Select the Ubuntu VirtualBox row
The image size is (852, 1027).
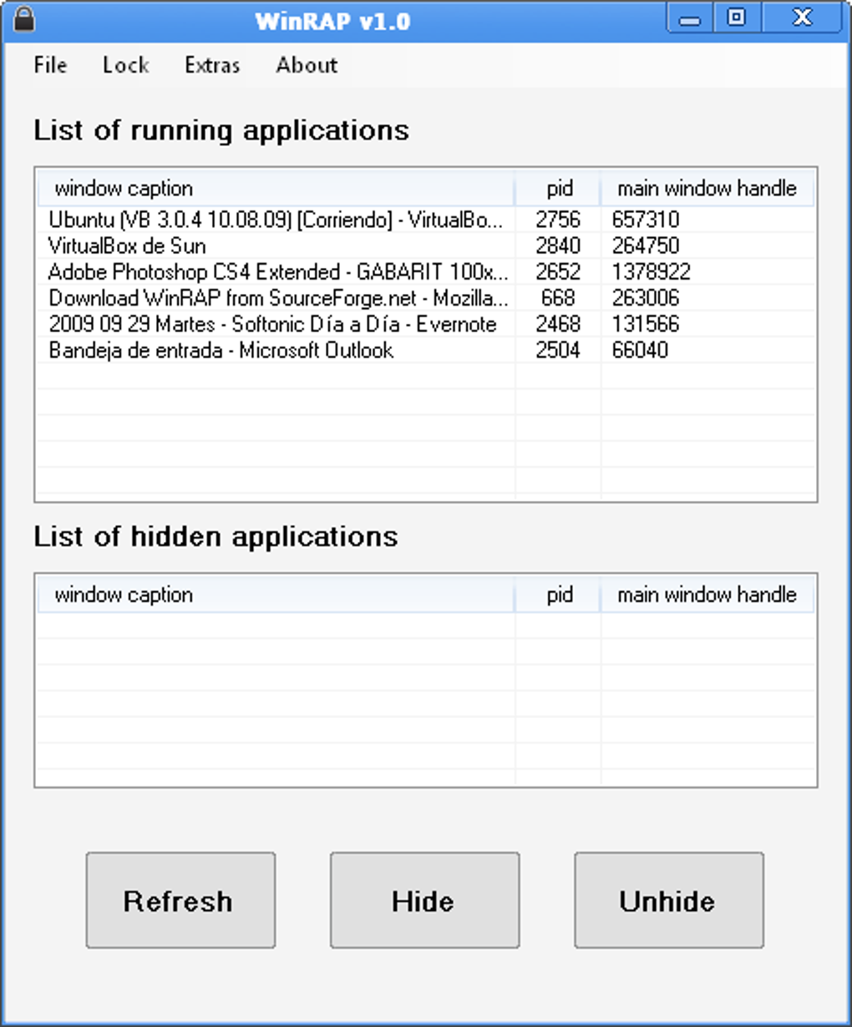[x=426, y=220]
